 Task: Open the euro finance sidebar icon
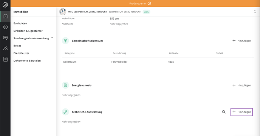tap(5, 27)
